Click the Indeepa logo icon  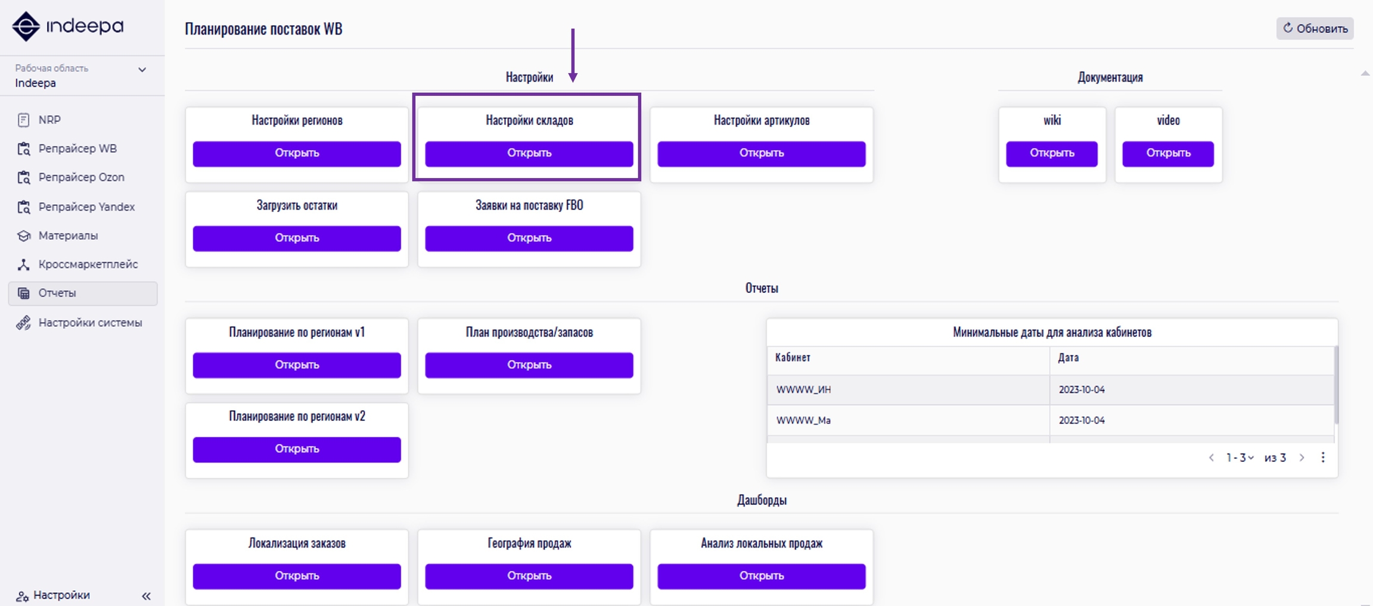[x=26, y=26]
